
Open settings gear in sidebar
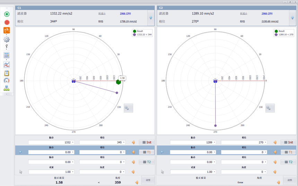7,39
